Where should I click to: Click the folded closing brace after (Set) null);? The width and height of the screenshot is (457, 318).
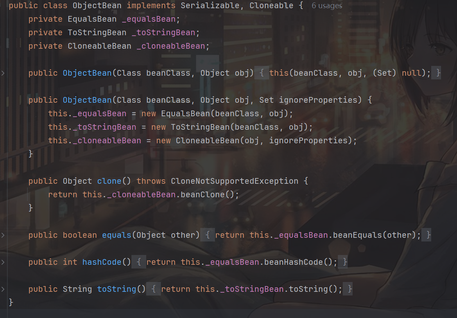[x=438, y=73]
